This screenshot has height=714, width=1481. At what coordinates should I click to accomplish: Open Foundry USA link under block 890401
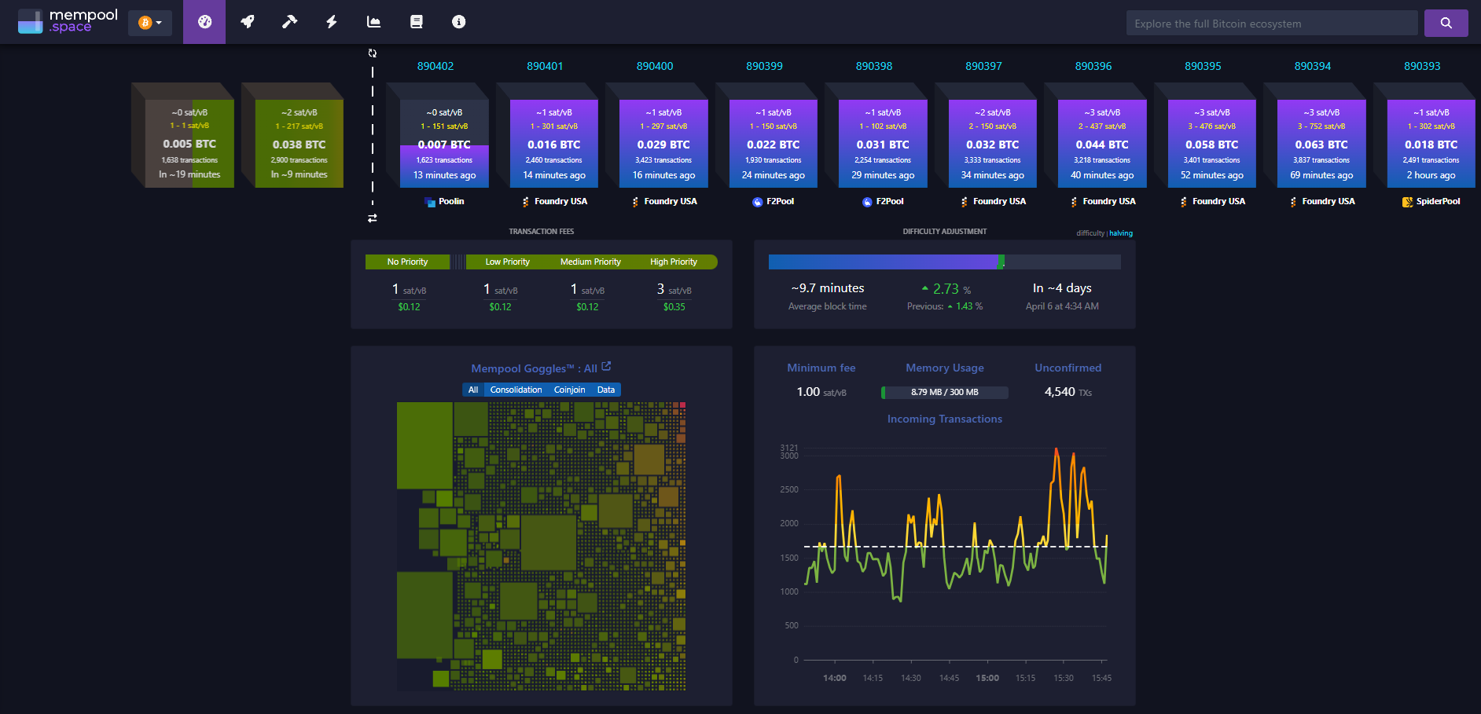click(x=554, y=202)
